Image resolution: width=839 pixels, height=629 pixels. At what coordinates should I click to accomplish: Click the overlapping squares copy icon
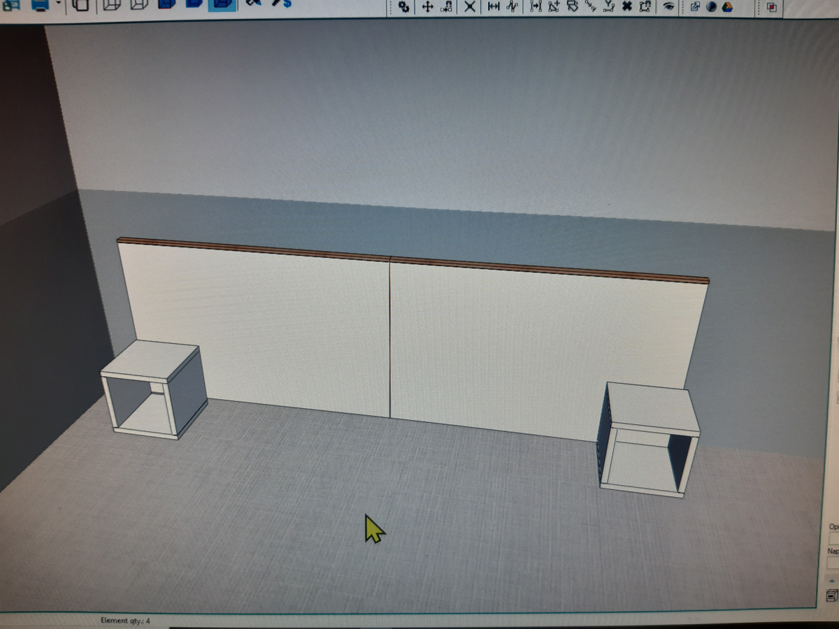(81, 5)
